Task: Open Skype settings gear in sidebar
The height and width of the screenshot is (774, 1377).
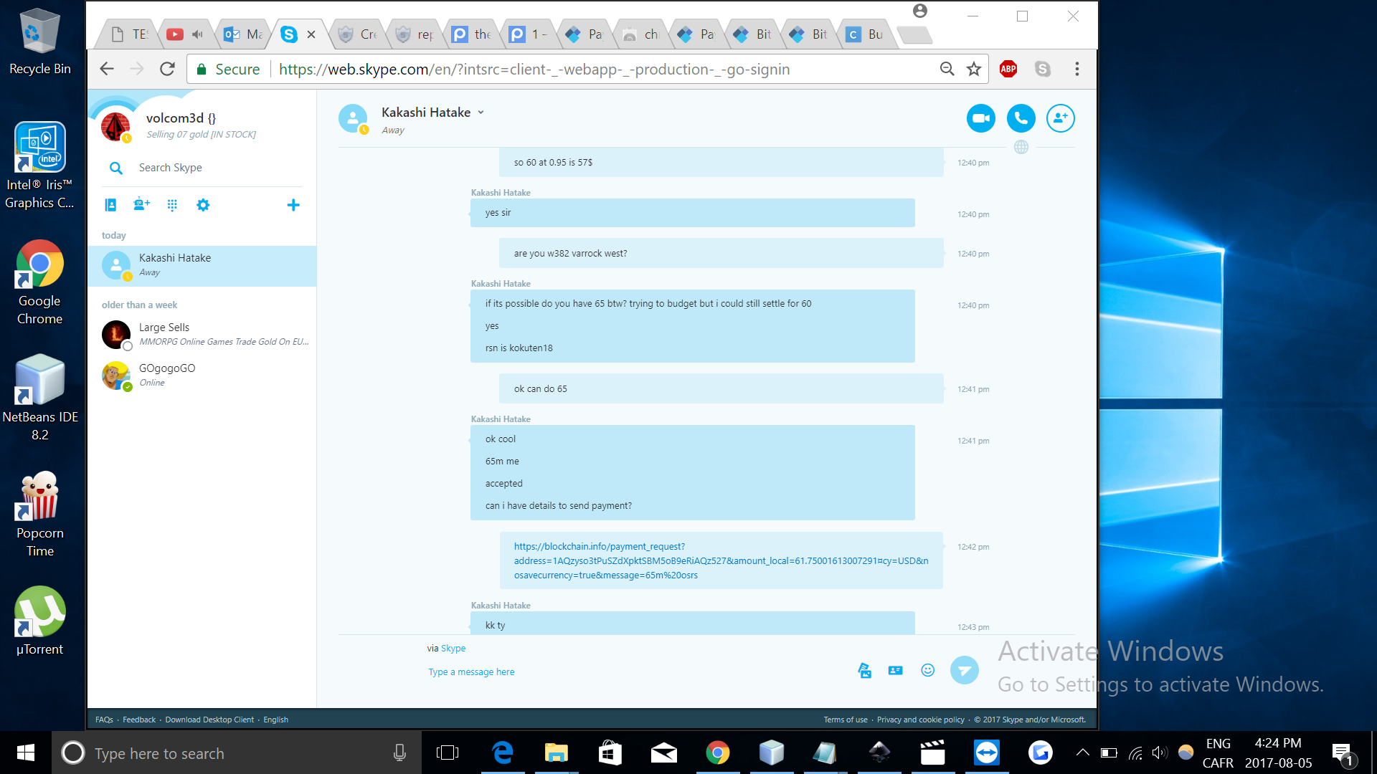Action: tap(203, 206)
